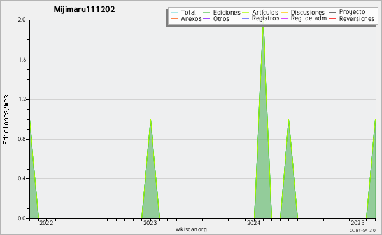
Task: Click the orange Anexos line swatch
Action: coord(174,18)
